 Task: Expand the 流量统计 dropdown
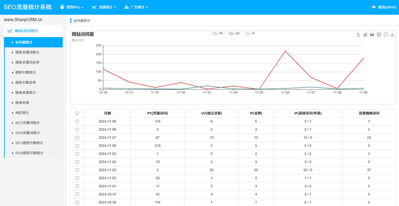[x=104, y=7]
